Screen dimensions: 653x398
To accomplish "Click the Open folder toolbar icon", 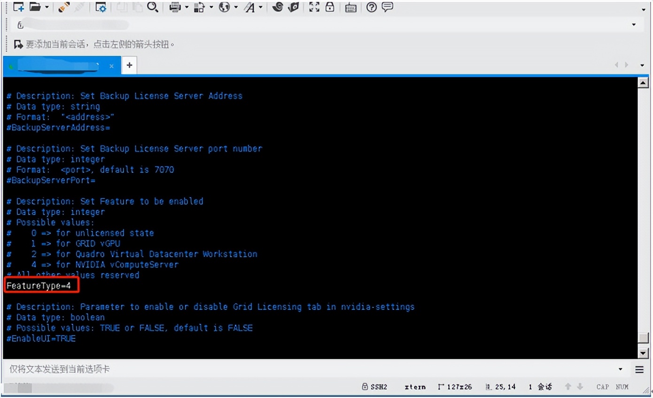I will click(35, 7).
